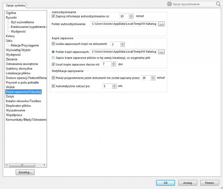Select Ogólne in the options tree

coord(11,13)
